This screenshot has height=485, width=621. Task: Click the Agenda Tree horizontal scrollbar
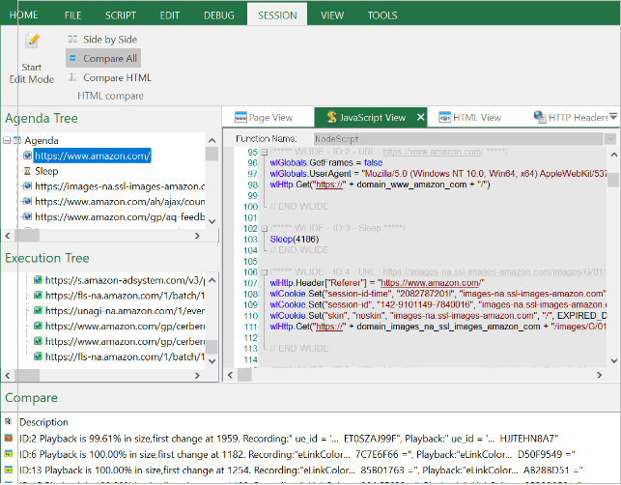click(101, 236)
